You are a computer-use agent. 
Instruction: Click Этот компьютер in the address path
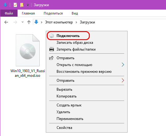(59, 22)
